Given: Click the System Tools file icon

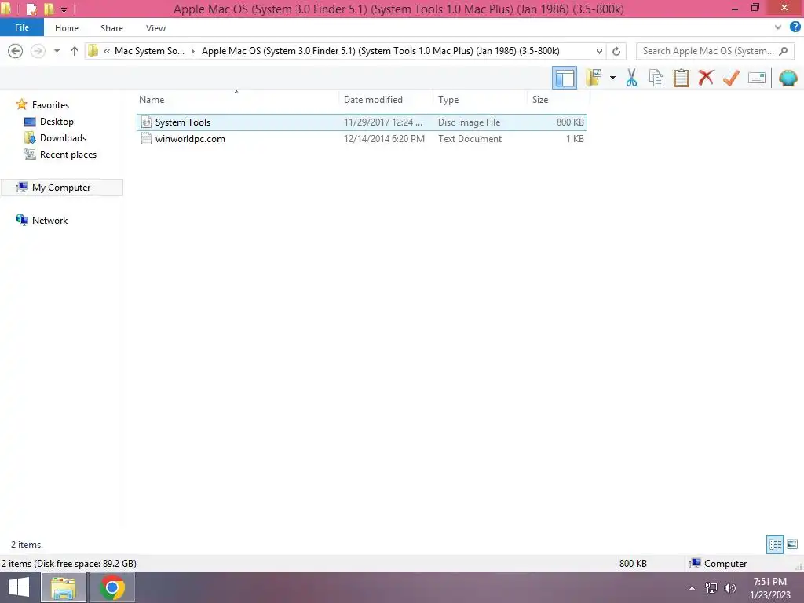Looking at the screenshot, I should 146,122.
